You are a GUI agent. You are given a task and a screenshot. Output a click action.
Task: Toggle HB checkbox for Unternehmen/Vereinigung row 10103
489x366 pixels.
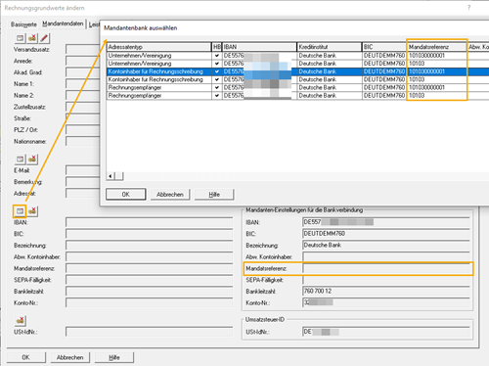click(217, 64)
